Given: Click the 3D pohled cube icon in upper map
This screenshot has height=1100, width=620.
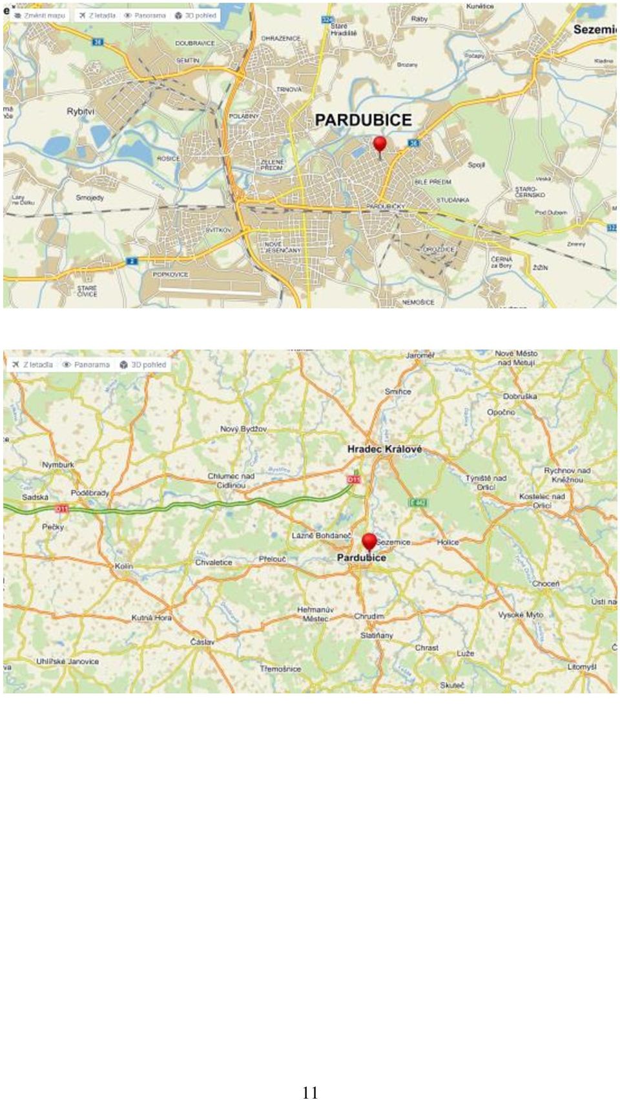Looking at the screenshot, I should pyautogui.click(x=178, y=15).
